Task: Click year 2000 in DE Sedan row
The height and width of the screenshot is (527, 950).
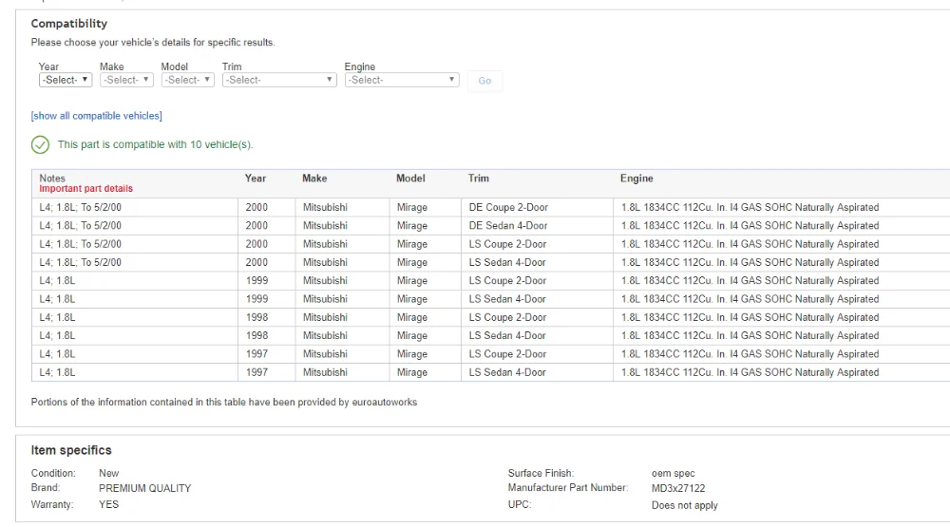Action: coord(256,225)
